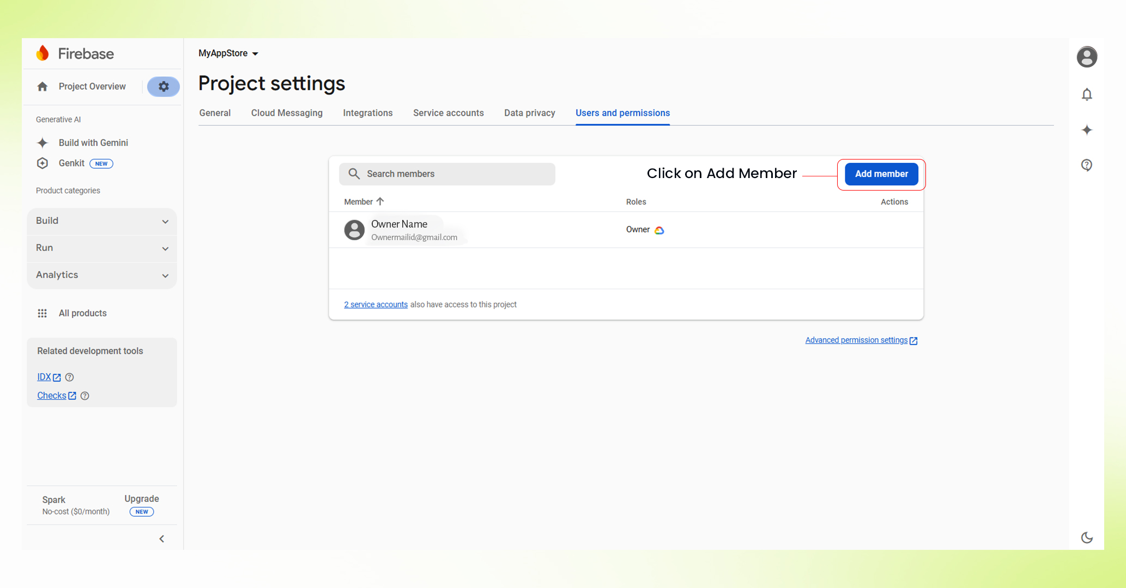Click the user profile avatar icon
Screen dimensions: 1126x588
pyautogui.click(x=1087, y=57)
